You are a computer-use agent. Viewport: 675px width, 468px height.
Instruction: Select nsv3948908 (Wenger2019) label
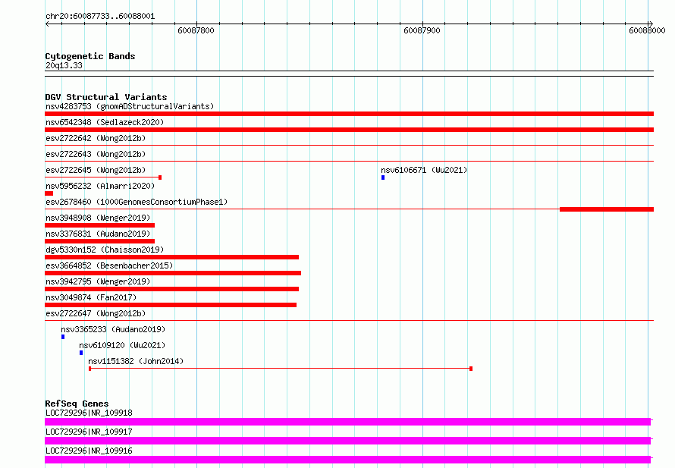(x=98, y=218)
